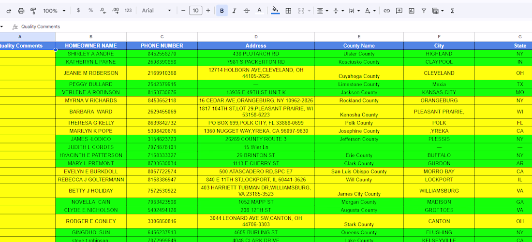Open the horizontal align dropdown
The height and width of the screenshot is (242, 532).
tap(322, 11)
